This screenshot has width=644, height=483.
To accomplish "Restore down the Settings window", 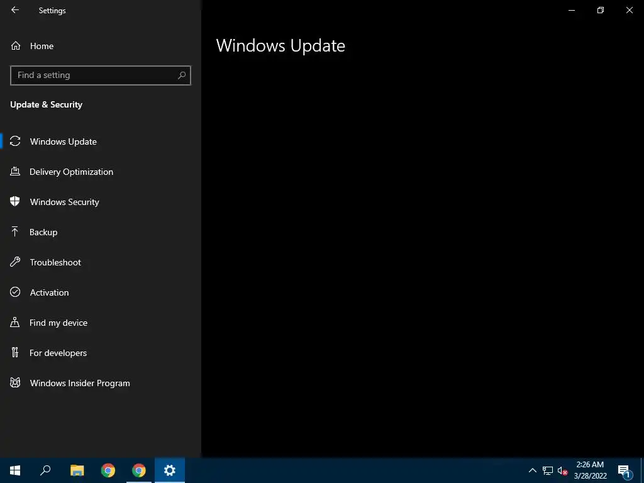I will point(601,10).
